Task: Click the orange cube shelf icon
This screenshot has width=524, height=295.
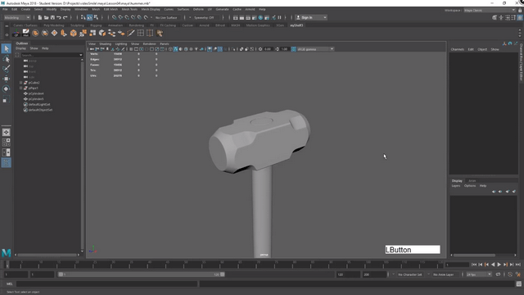Action: 73,33
